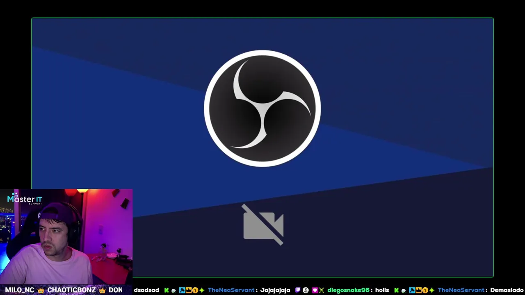Screen dimensions: 525x295
Task: Click the MILO_NC name in the ticker
Action: (20, 290)
